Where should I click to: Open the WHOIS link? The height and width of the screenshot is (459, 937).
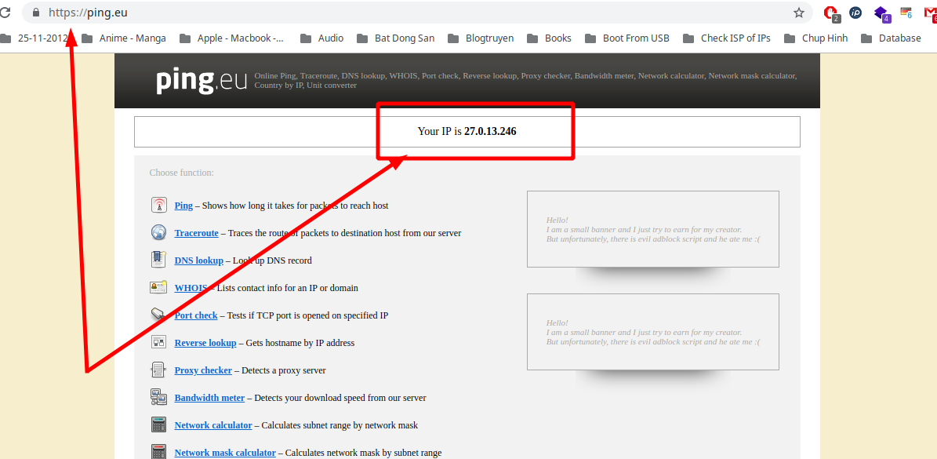tap(191, 288)
